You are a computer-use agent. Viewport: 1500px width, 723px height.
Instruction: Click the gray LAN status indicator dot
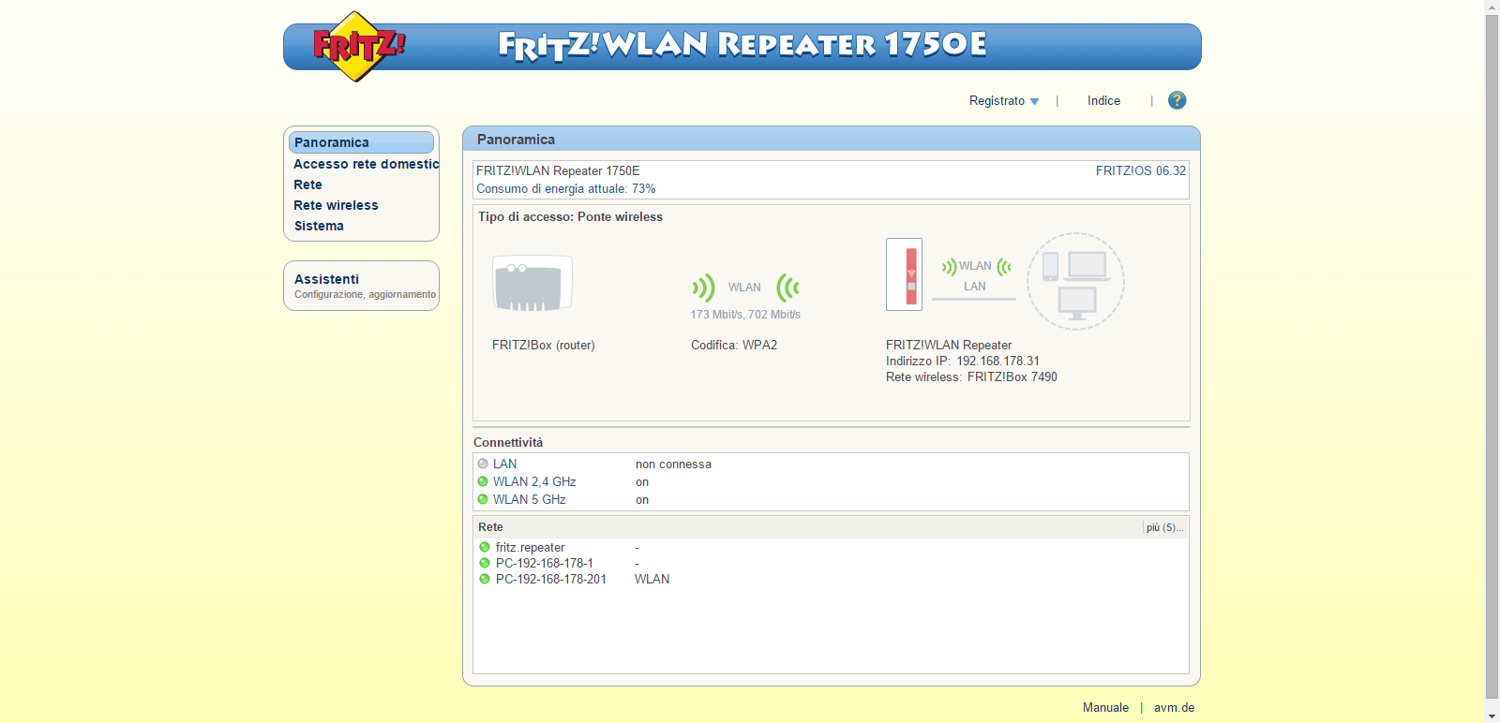[x=483, y=464]
